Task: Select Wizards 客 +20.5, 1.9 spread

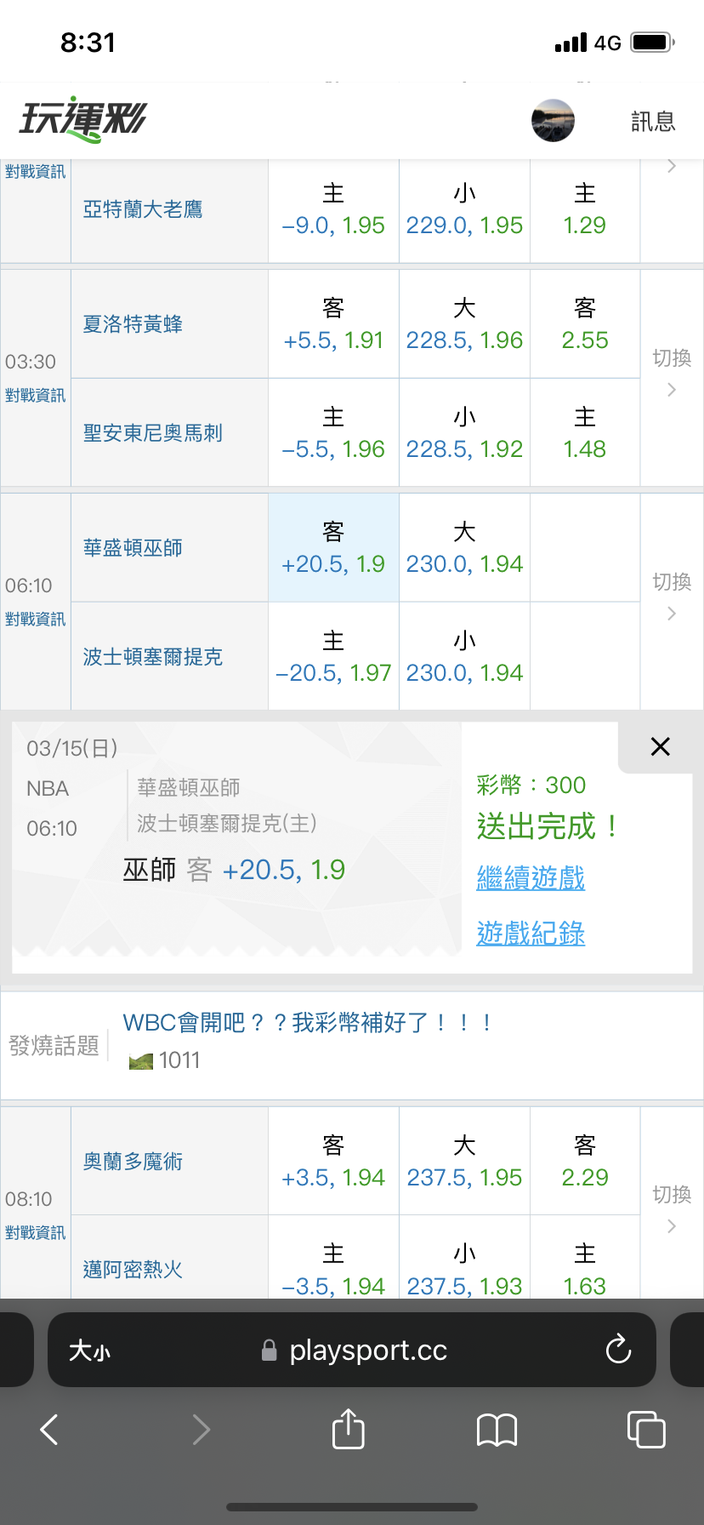Action: (x=333, y=548)
